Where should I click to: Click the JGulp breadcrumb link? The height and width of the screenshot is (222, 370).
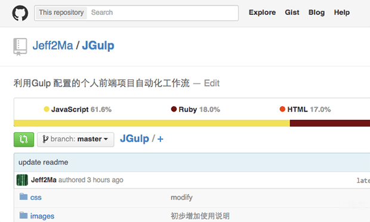pyautogui.click(x=134, y=138)
